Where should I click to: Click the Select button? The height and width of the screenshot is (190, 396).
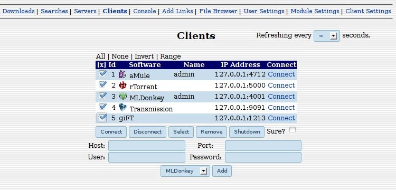(181, 132)
